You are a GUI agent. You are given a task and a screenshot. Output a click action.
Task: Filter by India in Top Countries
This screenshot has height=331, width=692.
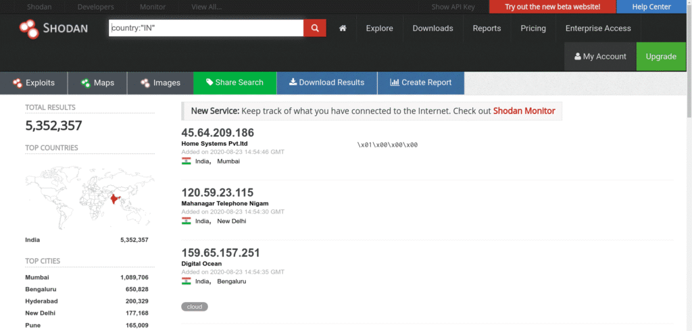32,240
